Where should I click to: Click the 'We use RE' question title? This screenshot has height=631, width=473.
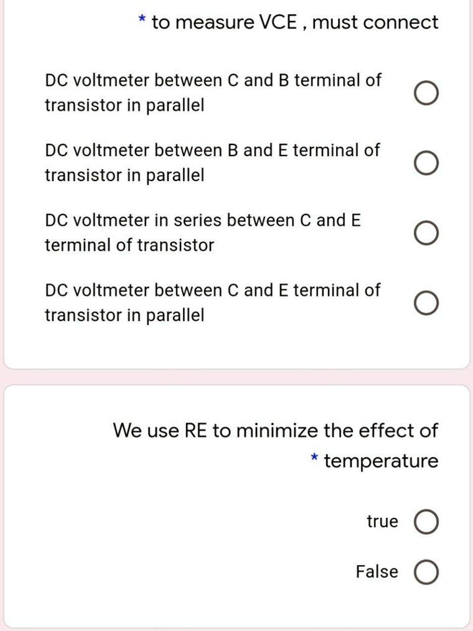pyautogui.click(x=276, y=430)
